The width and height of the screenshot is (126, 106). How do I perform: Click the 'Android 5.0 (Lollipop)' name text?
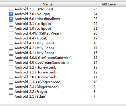[x=33, y=29]
